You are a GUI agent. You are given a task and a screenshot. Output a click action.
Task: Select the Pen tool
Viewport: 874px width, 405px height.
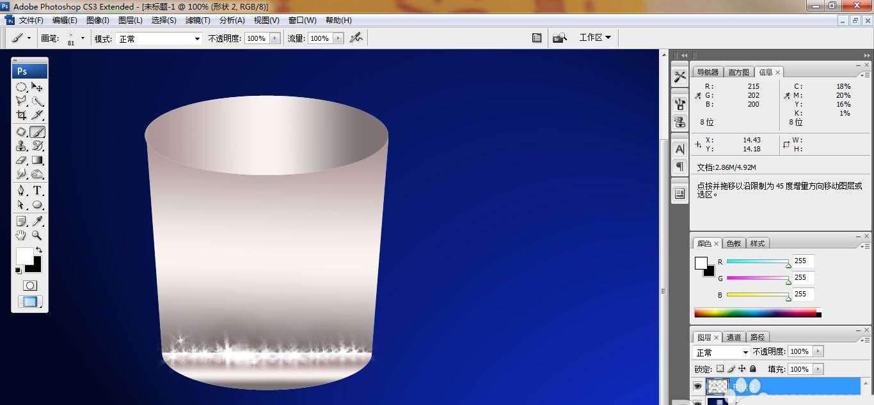click(x=21, y=191)
